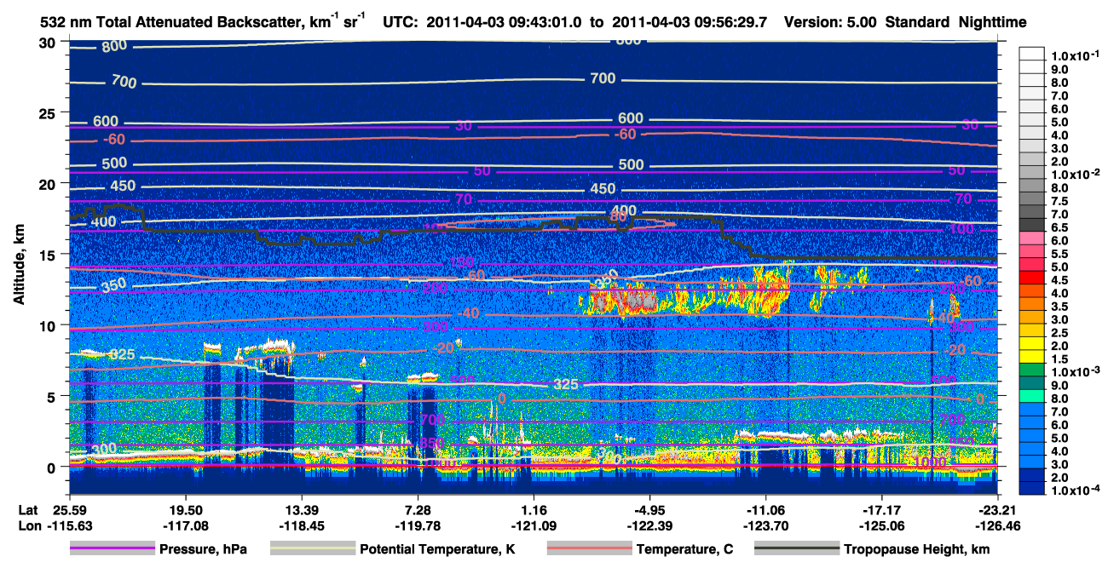Click the magenta '850' pressure contour label
1108x568 pixels.
click(433, 444)
